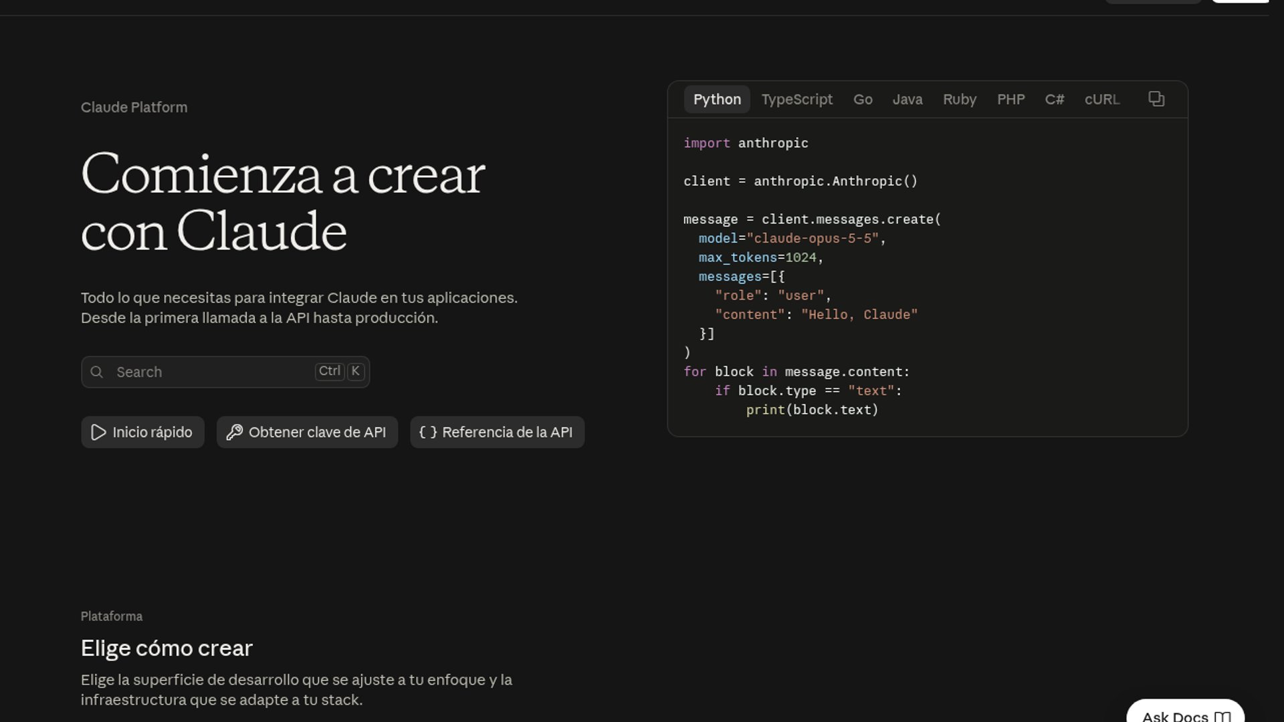Click the Claude Platform label

click(x=134, y=108)
